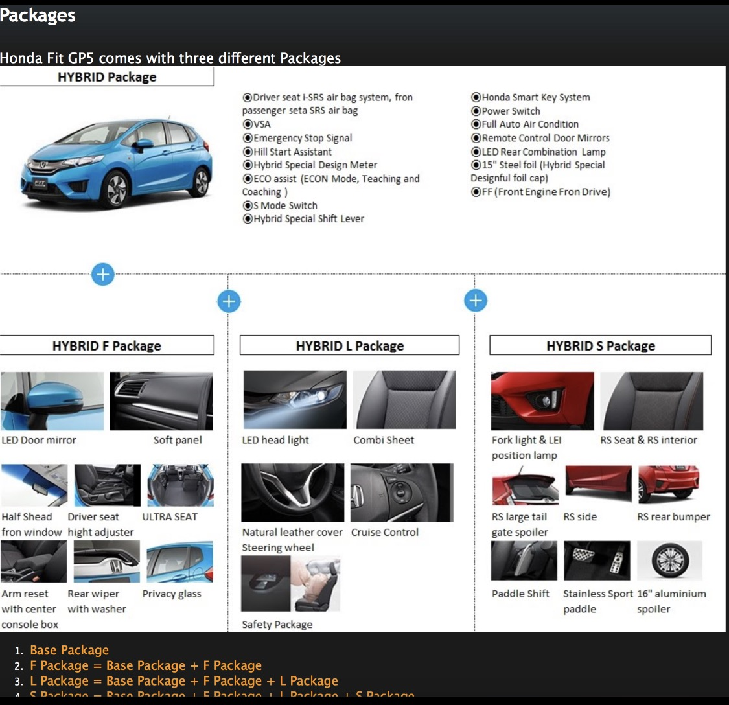Click the Safety Package caption
The width and height of the screenshot is (729, 705).
(x=277, y=625)
